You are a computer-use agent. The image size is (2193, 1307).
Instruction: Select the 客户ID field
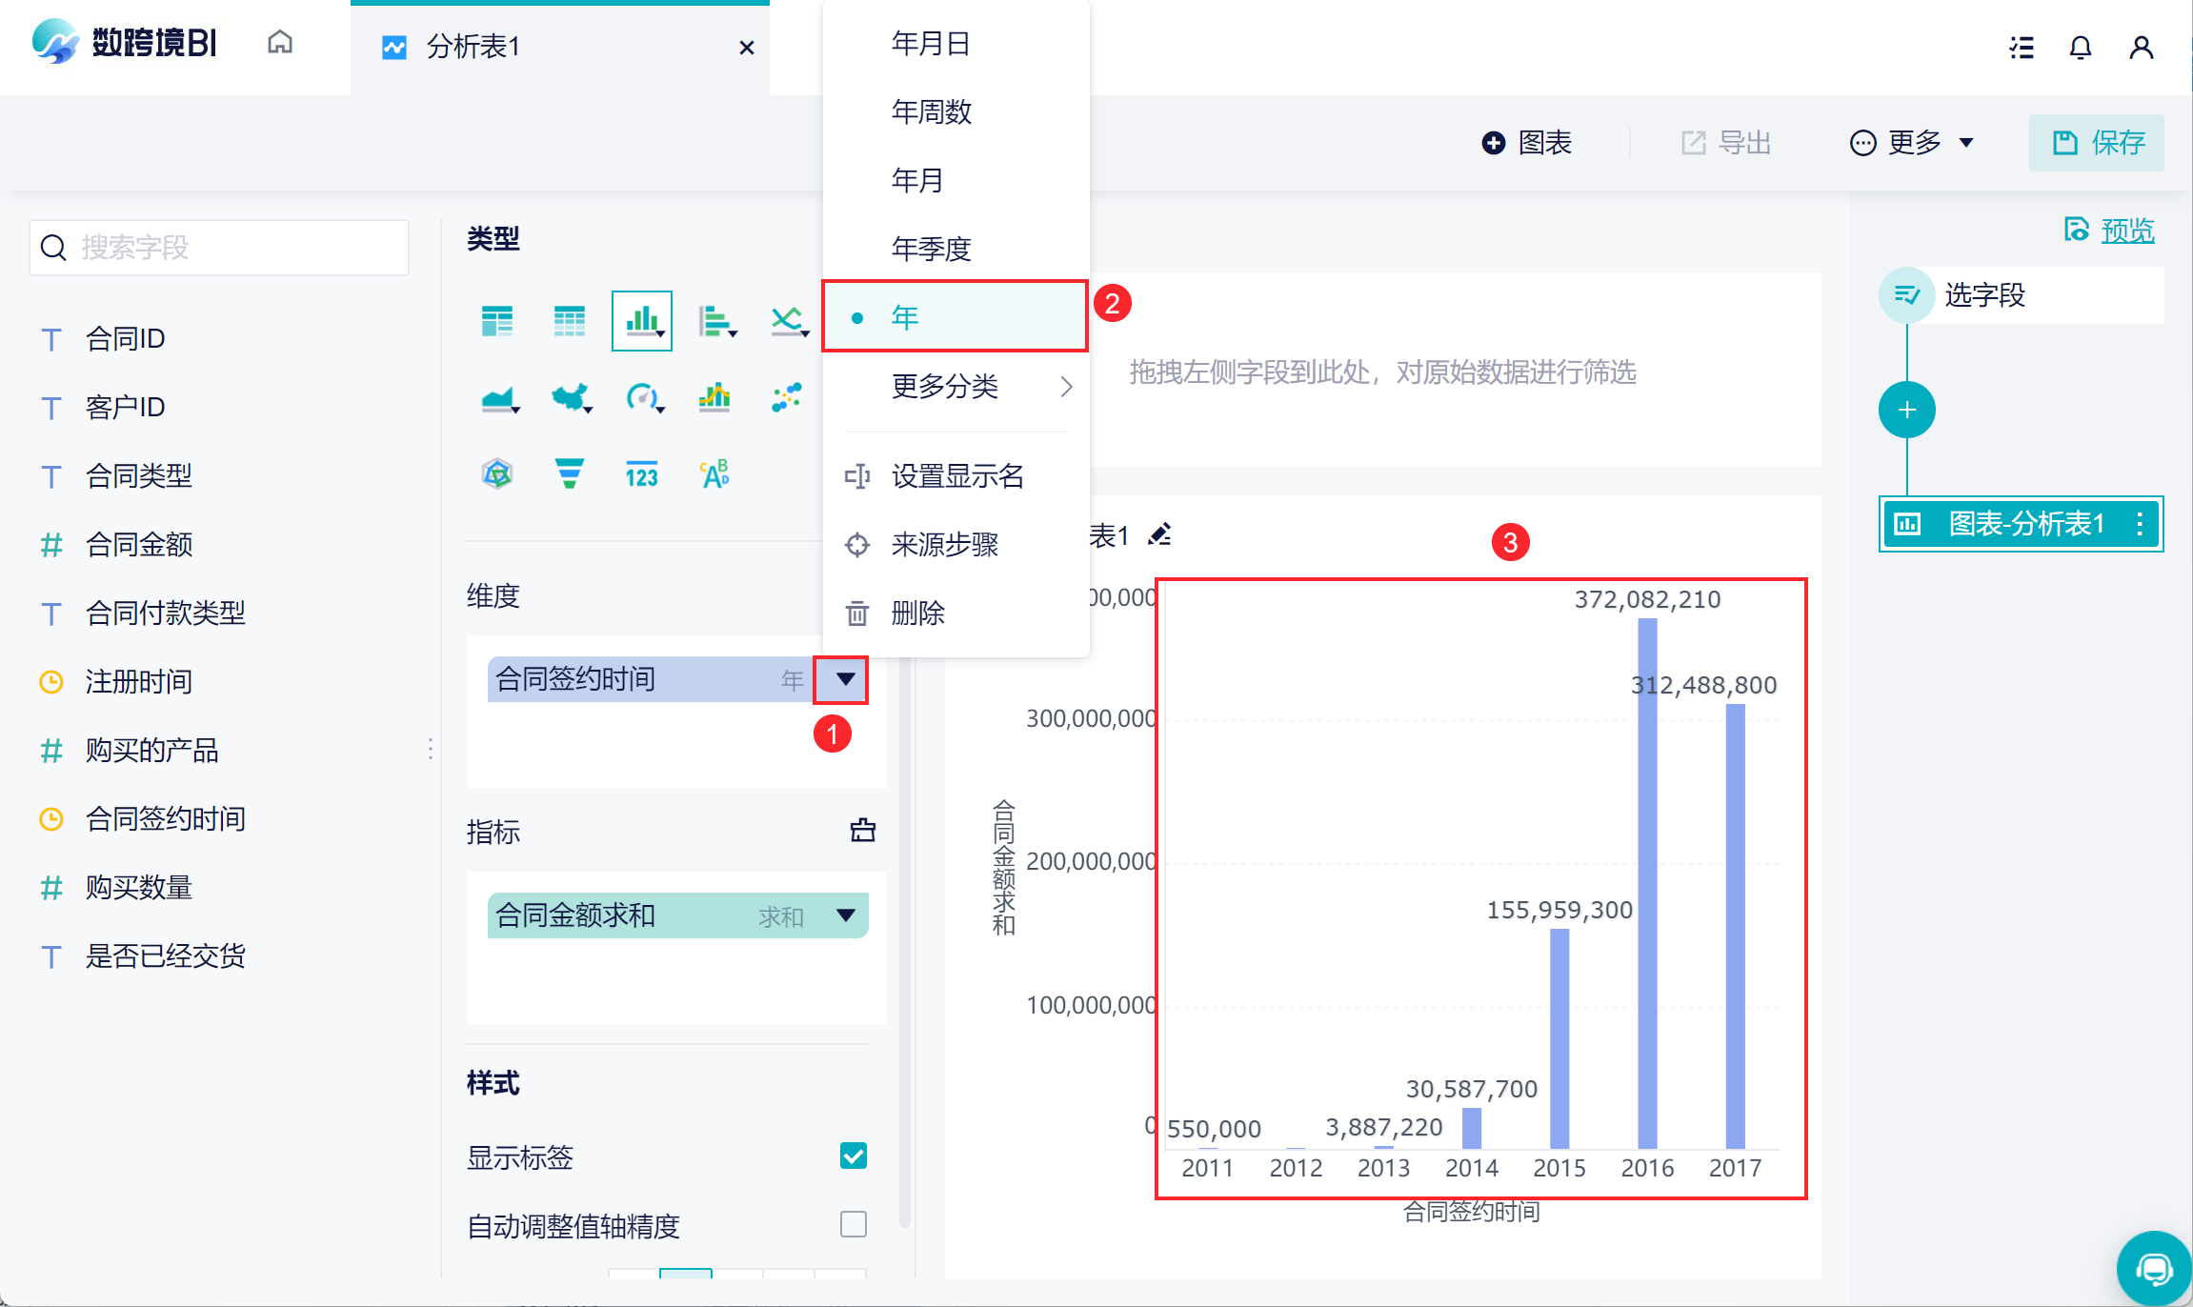(x=126, y=408)
